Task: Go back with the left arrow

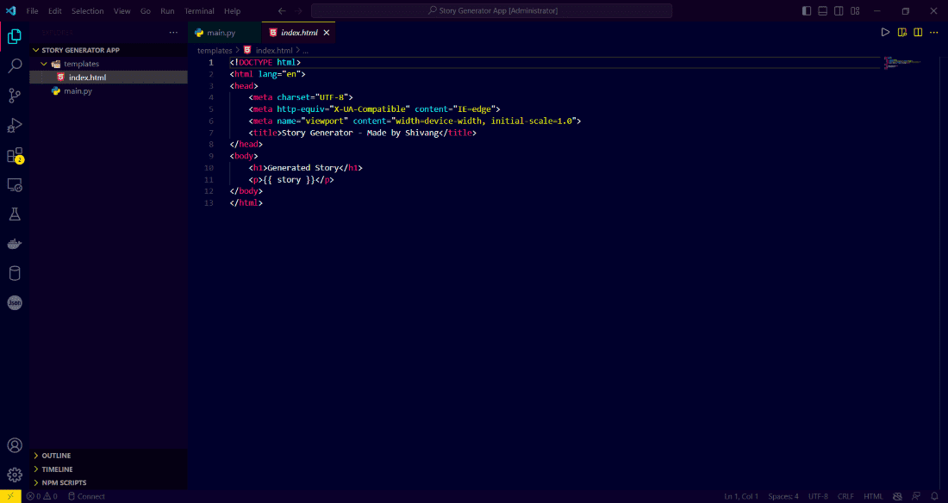Action: (x=282, y=11)
